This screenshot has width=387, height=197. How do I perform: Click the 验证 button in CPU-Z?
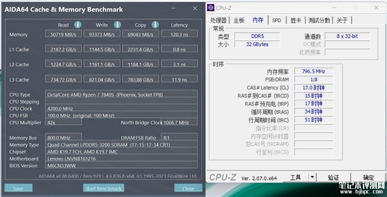334,177
